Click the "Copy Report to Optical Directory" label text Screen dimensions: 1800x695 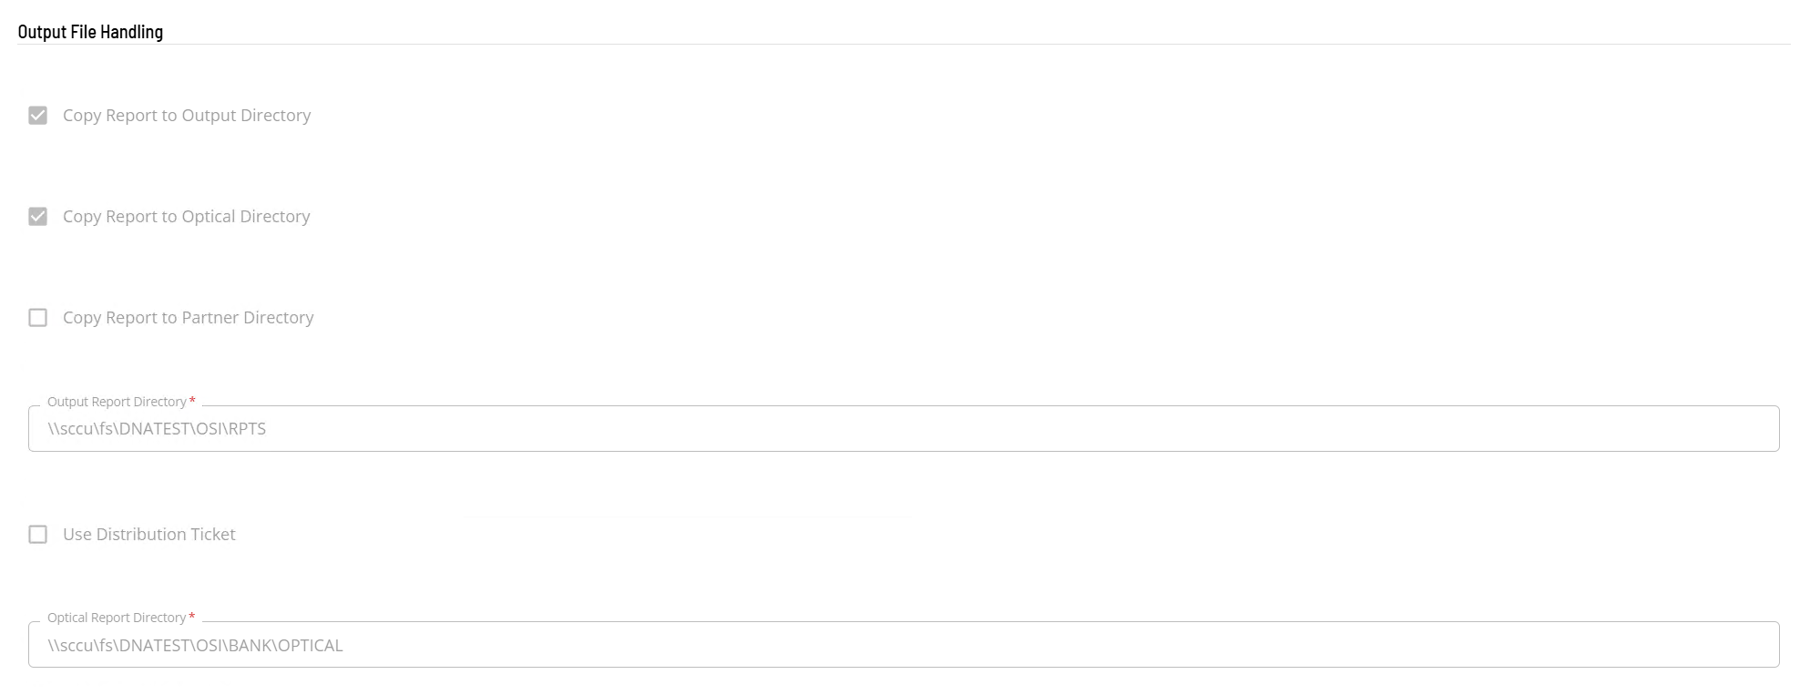click(186, 217)
